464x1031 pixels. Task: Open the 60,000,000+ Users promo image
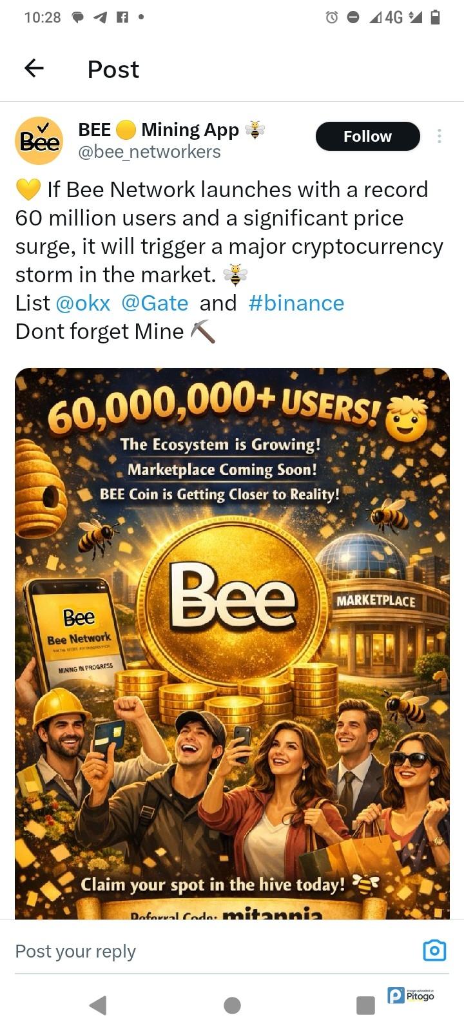[x=232, y=643]
